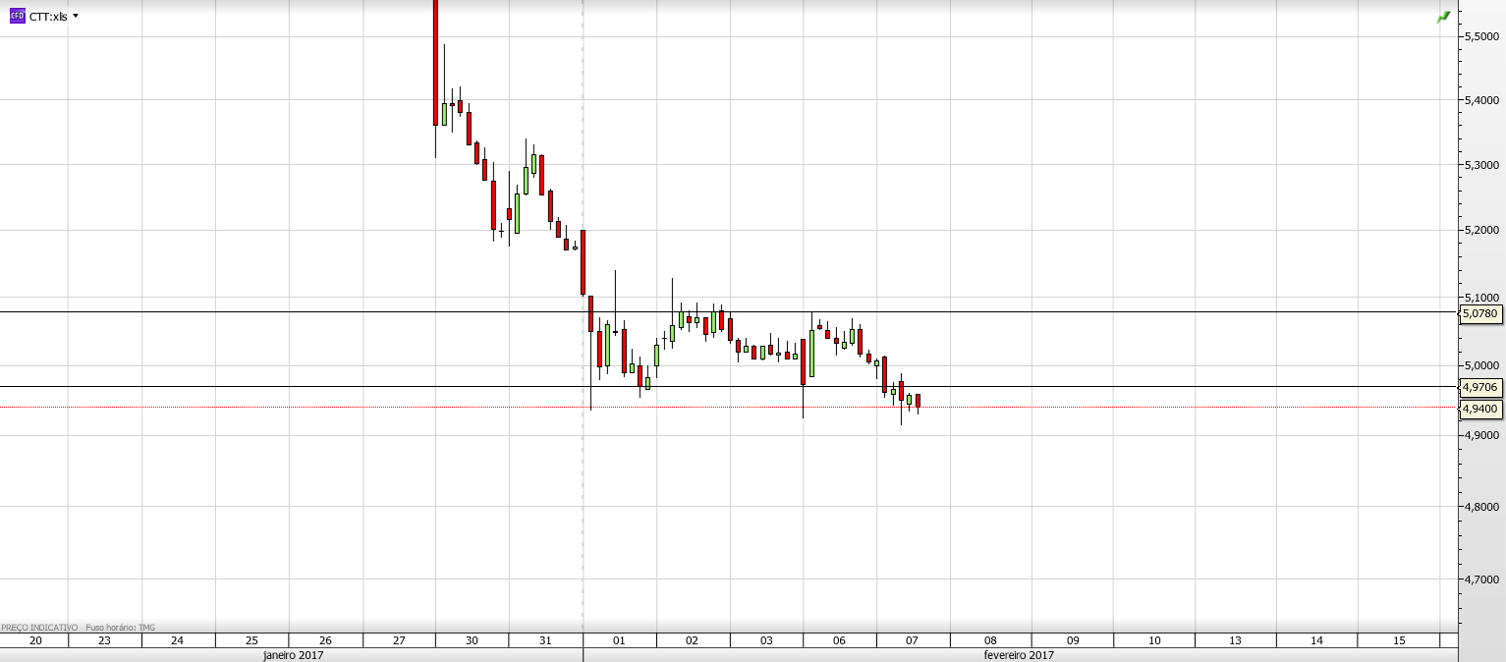Screen dimensions: 1506x662
Task: Click the 4,7000 price axis label
Action: tap(1480, 579)
